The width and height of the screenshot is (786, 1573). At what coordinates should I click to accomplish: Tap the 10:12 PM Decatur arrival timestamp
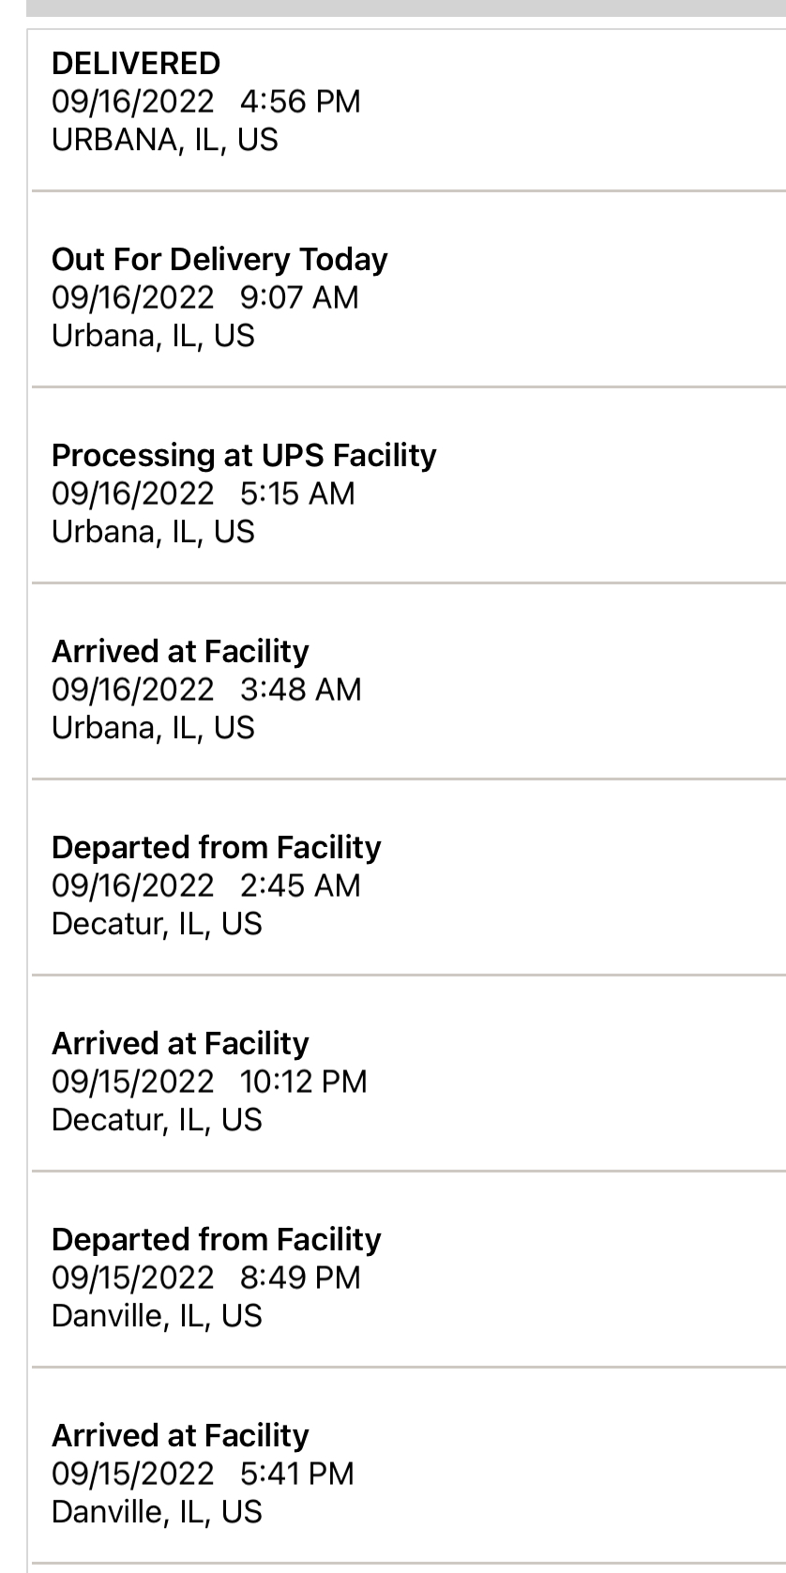(x=303, y=1081)
